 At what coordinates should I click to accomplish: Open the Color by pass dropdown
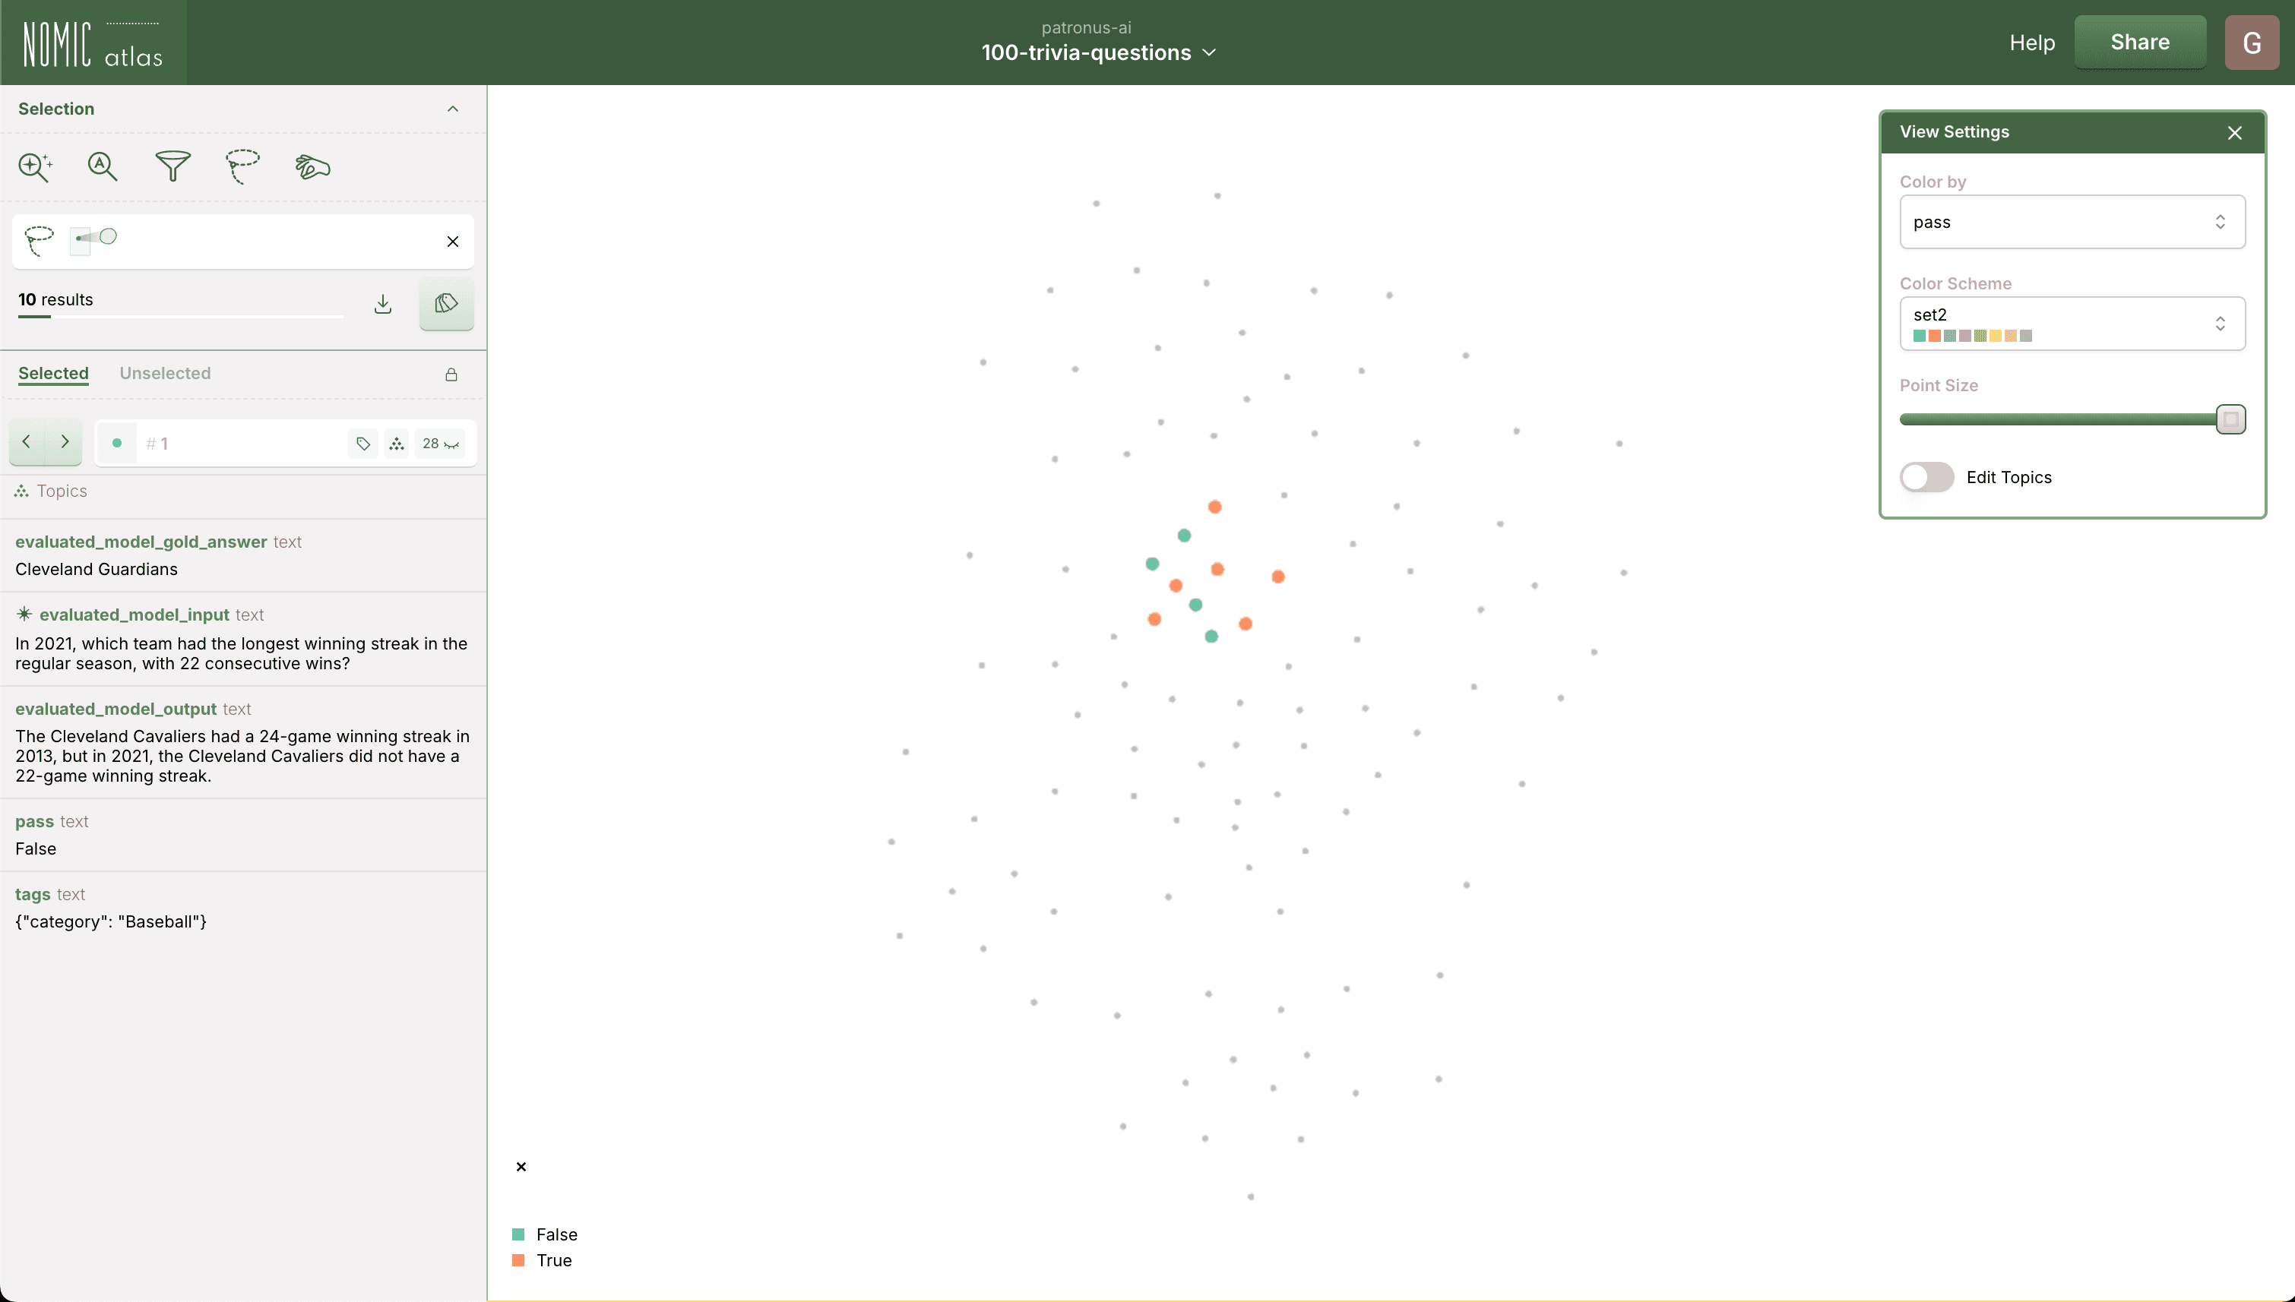click(2072, 222)
